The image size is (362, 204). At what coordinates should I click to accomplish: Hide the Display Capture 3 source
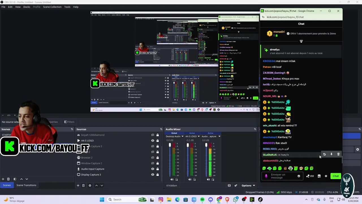coord(153,175)
